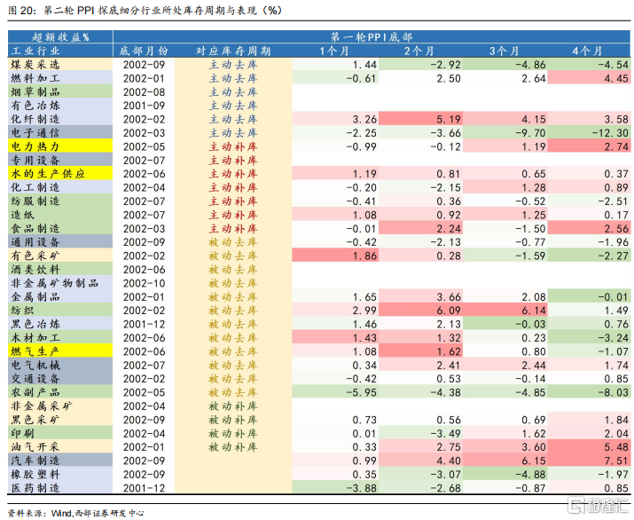634x520 pixels.
Task: Select the 1个月 column header
Action: coord(335,51)
